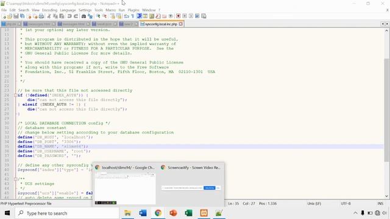This screenshot has width=390, height=219.
Task: Click the Stop Recording macro icon
Action: click(185, 16)
